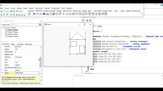
Task: Click the Open file folder icon
Action: click(x=7, y=11)
